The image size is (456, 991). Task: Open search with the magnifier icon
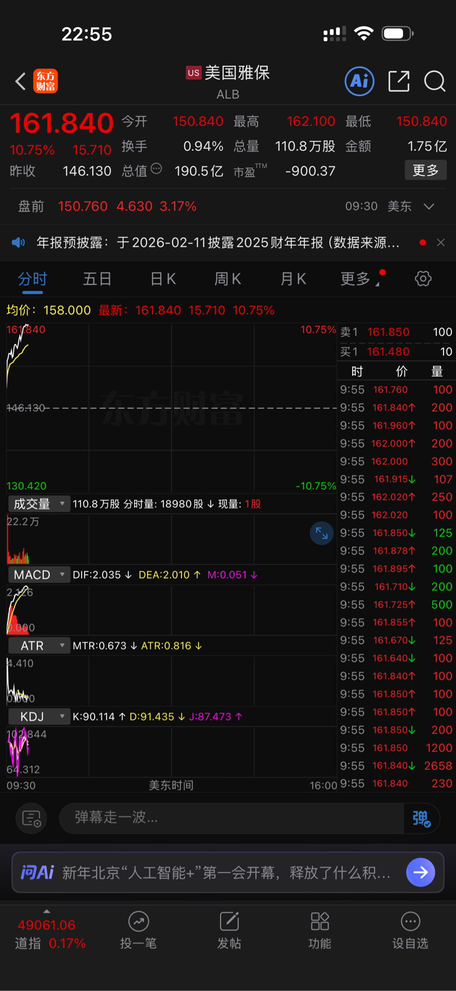[x=435, y=81]
